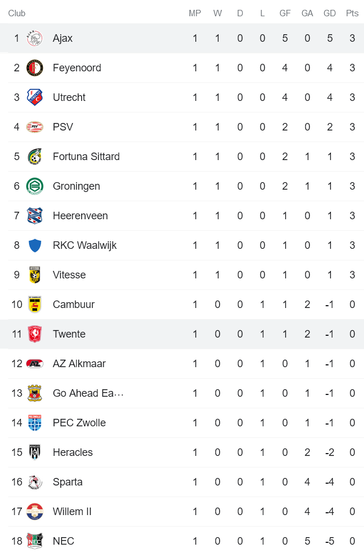The height and width of the screenshot is (558, 364).
Task: Open the Twente team page
Action: tap(70, 334)
